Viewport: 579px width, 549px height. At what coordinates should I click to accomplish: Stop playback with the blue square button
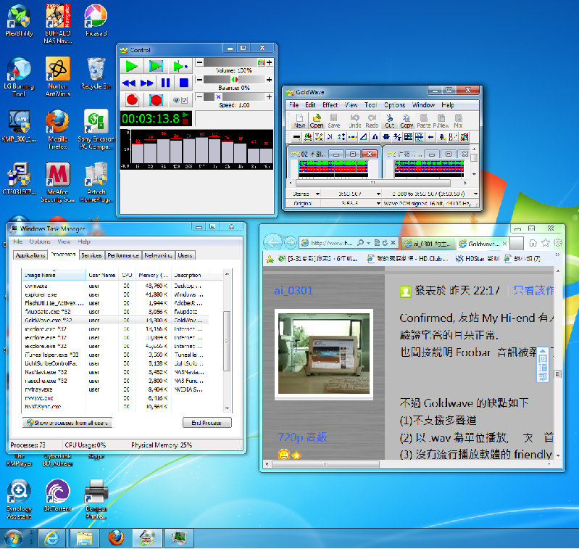click(183, 83)
